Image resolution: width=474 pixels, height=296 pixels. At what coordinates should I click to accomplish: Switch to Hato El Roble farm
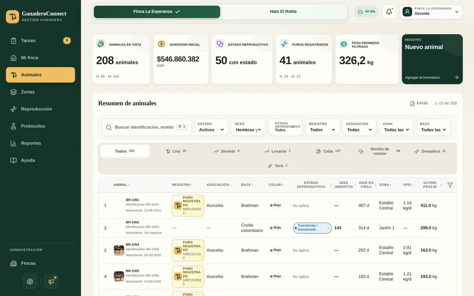283,12
